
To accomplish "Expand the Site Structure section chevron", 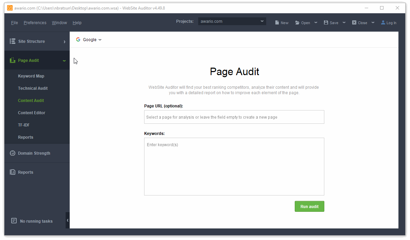I will [64, 41].
